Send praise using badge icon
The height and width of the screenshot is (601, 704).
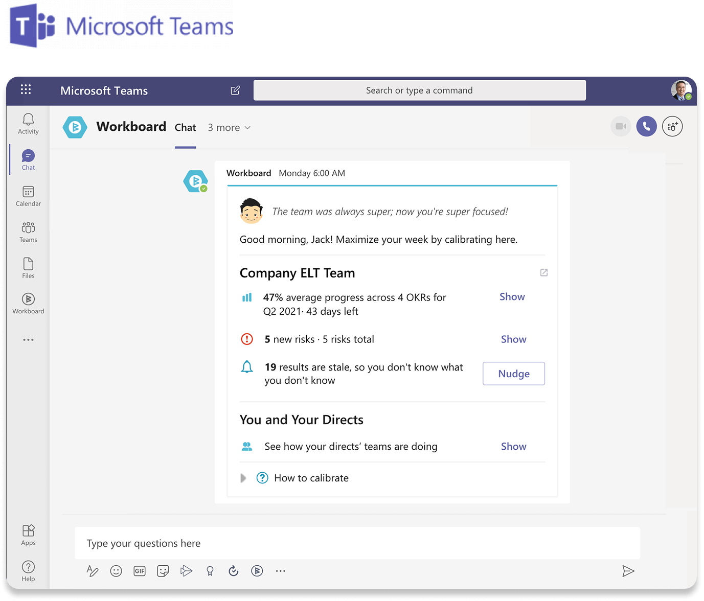[210, 571]
